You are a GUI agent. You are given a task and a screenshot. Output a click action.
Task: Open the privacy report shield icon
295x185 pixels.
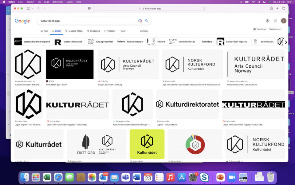click(89, 8)
